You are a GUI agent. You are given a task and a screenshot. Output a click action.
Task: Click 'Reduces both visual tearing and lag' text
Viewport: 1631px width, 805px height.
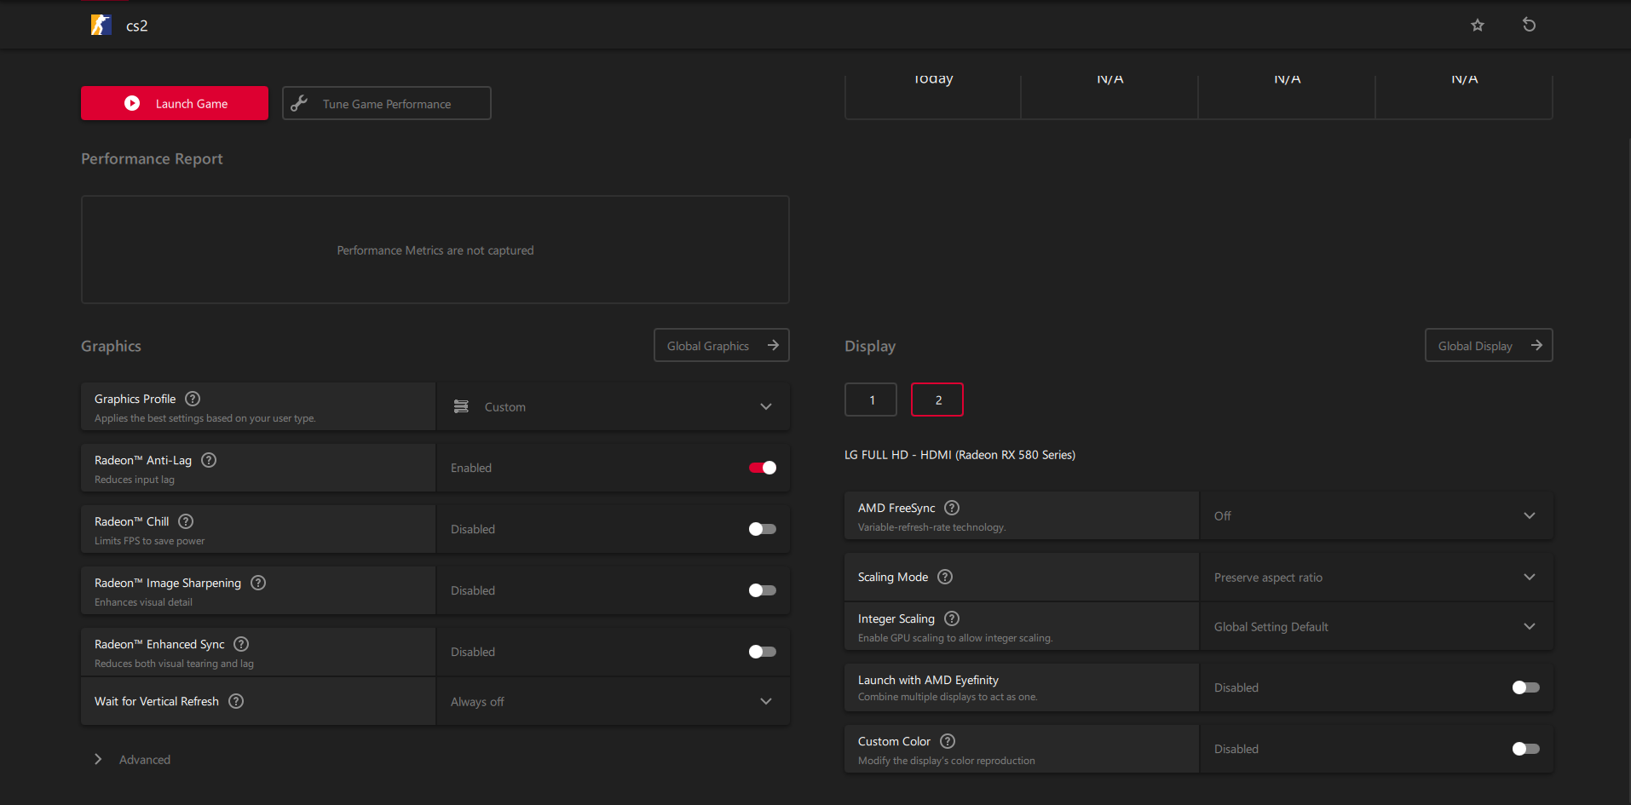click(x=174, y=664)
